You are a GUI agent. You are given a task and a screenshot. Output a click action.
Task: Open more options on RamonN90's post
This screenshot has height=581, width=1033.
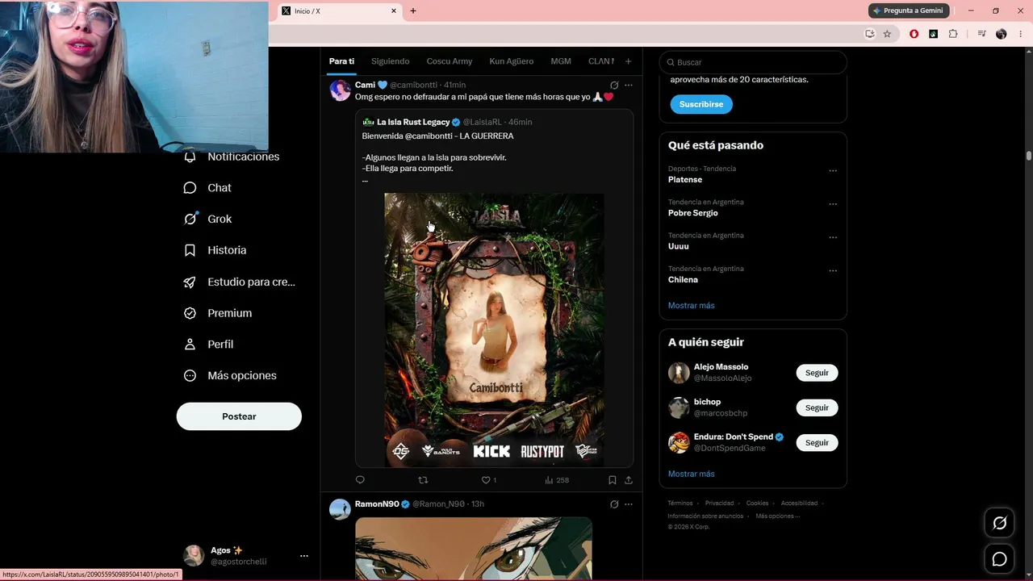[x=629, y=504]
